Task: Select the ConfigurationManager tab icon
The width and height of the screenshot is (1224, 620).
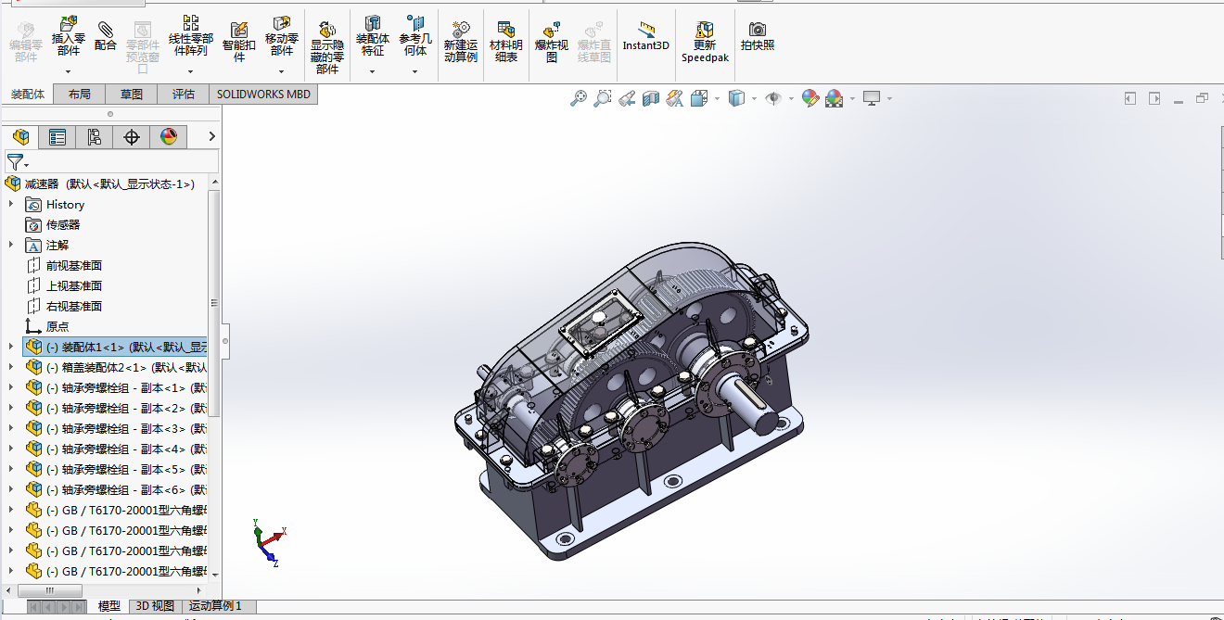Action: 95,137
